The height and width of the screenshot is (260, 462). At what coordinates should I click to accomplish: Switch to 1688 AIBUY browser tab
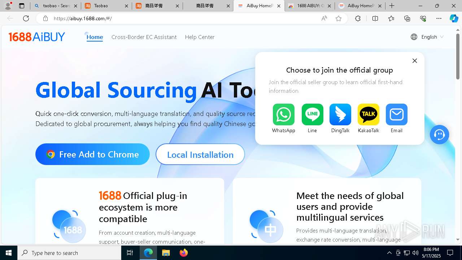[x=309, y=6]
